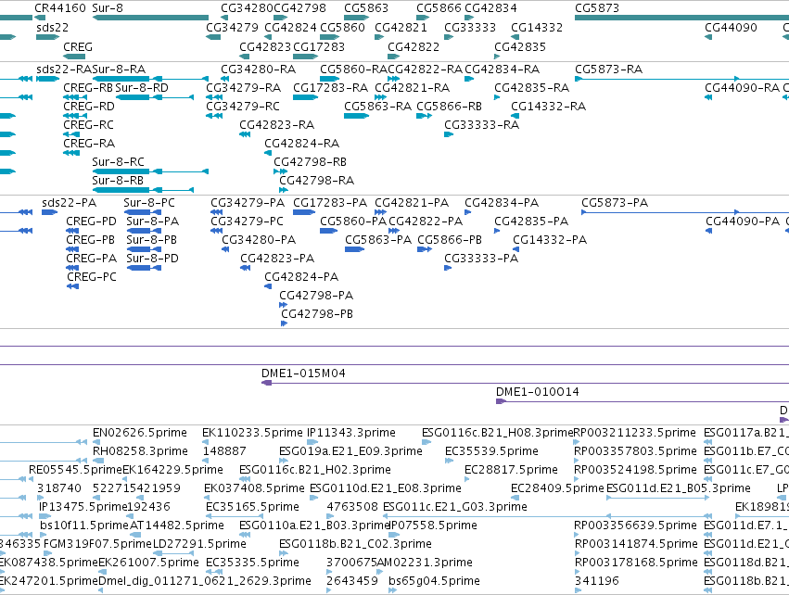789x595 pixels.
Task: Select the Sur-8-RD transcript label
Action: click(142, 87)
